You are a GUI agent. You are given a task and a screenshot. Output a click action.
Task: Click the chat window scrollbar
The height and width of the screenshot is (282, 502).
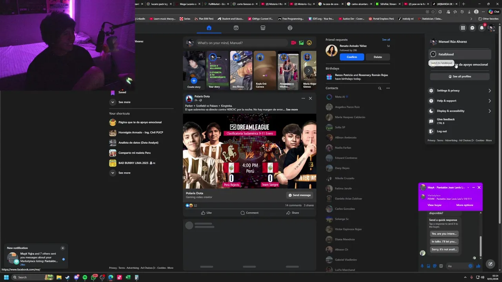tap(480, 246)
